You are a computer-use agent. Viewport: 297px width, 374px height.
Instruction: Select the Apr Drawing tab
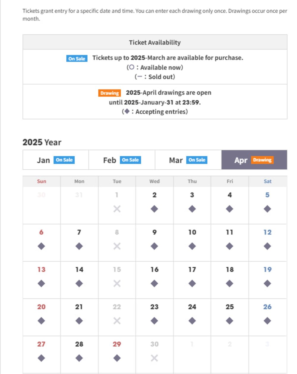pyautogui.click(x=254, y=160)
